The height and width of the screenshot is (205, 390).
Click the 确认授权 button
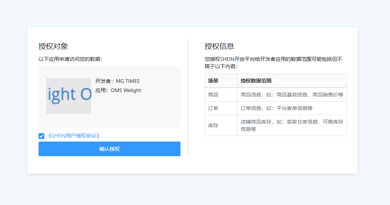pyautogui.click(x=109, y=149)
